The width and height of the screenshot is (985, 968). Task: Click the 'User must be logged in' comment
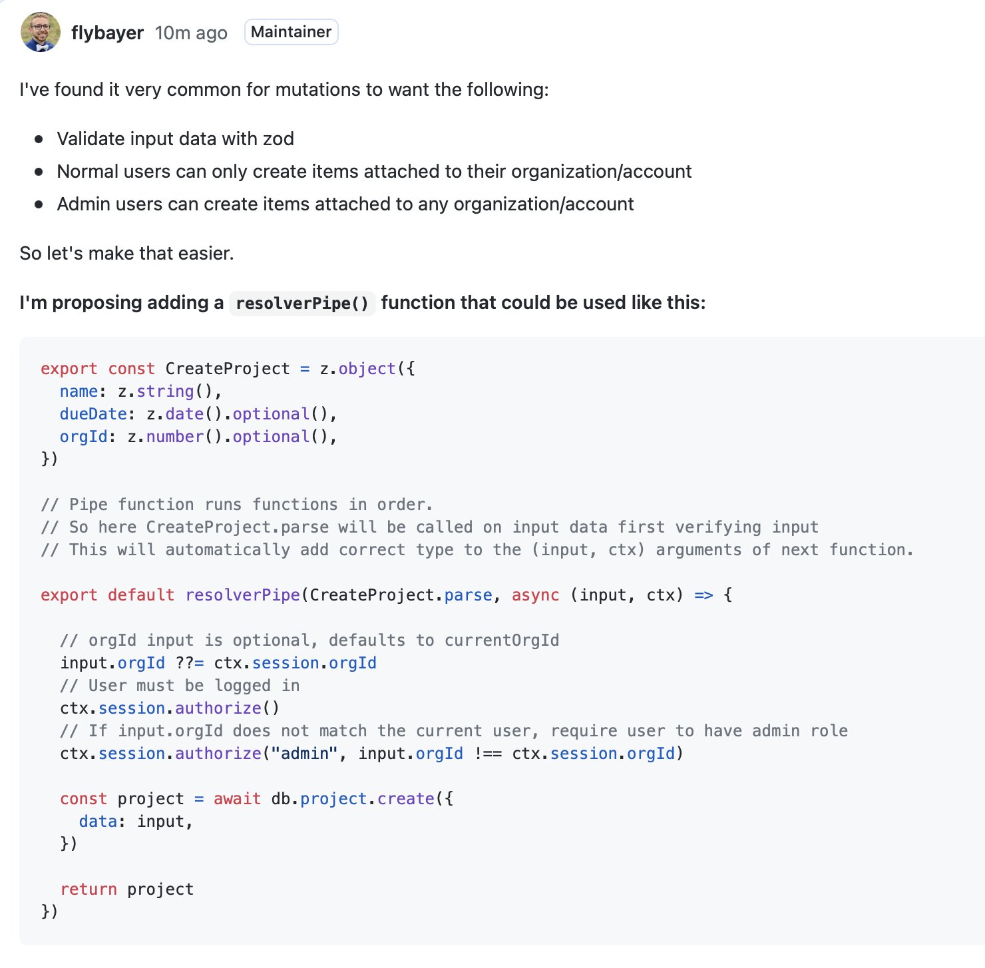(180, 686)
